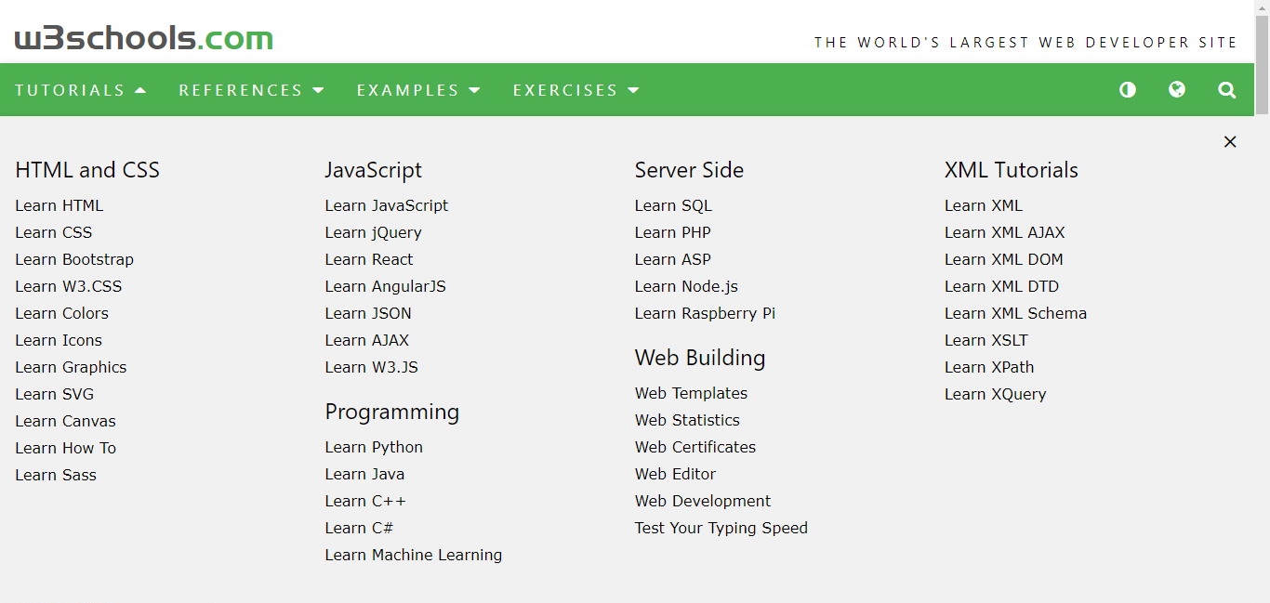Open Learn XSLT tutorial
The image size is (1270, 603).
point(986,340)
